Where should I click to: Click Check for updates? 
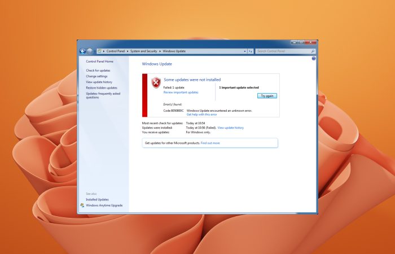[x=98, y=71]
